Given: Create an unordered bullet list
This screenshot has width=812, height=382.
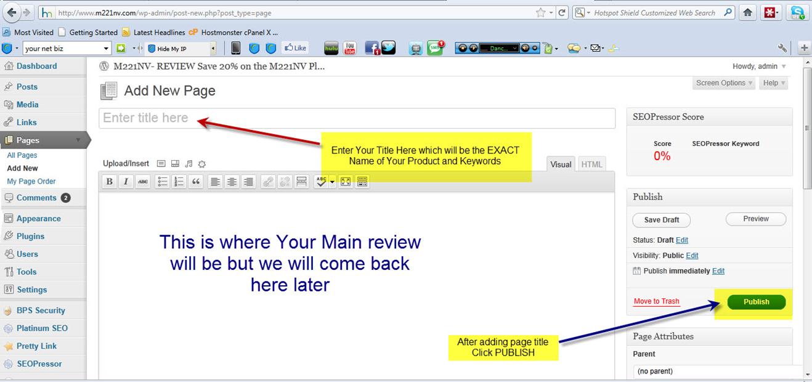Looking at the screenshot, I should tap(163, 182).
